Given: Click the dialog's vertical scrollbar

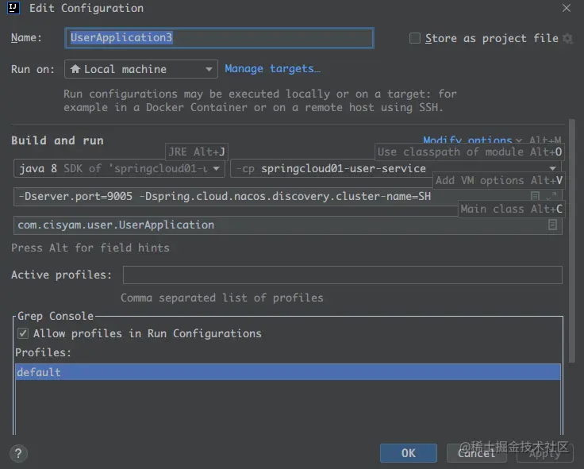Looking at the screenshot, I should tap(572, 240).
